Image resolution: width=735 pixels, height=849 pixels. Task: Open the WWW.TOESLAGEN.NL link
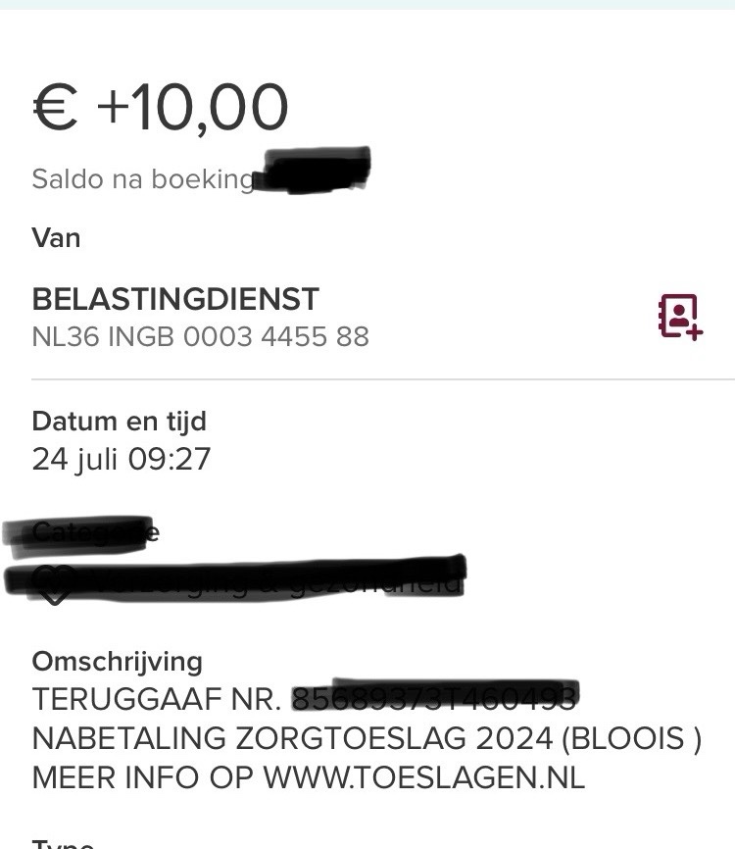[423, 777]
